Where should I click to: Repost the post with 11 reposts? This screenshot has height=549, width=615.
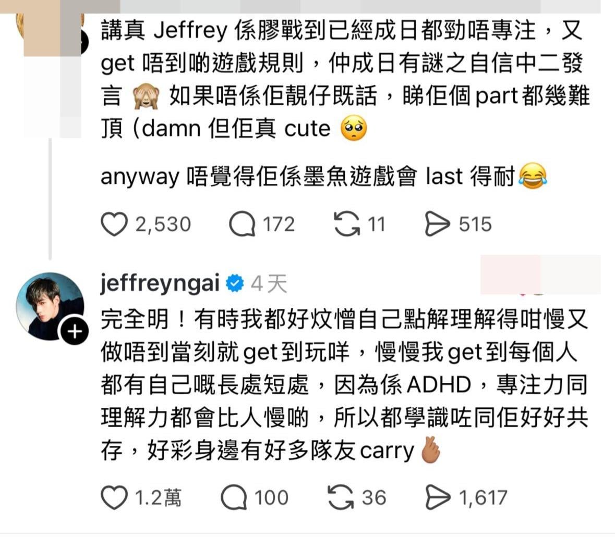tap(347, 224)
